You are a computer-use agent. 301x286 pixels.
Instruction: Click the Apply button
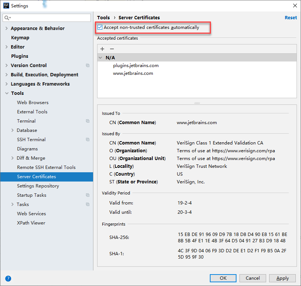point(282,278)
